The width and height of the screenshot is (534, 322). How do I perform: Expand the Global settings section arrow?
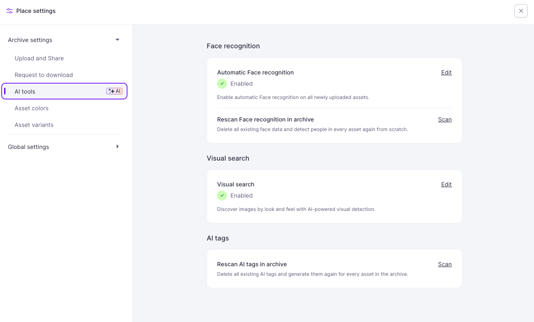tap(117, 146)
